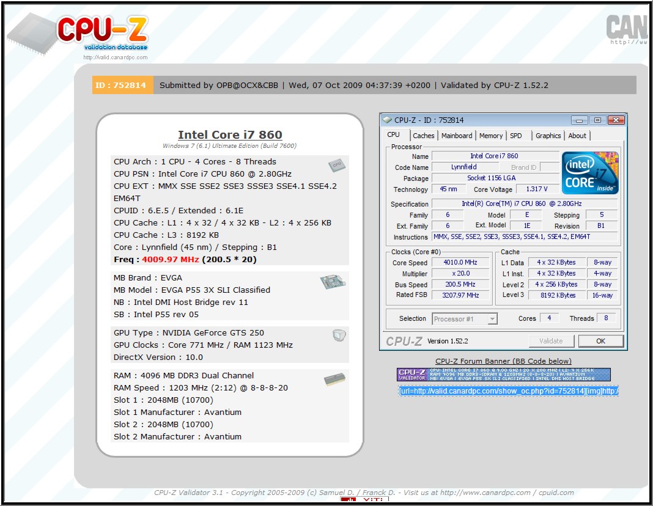Image resolution: width=653 pixels, height=506 pixels.
Task: Click the Slot 1 Manufacturer : Avantium line
Action: (177, 413)
